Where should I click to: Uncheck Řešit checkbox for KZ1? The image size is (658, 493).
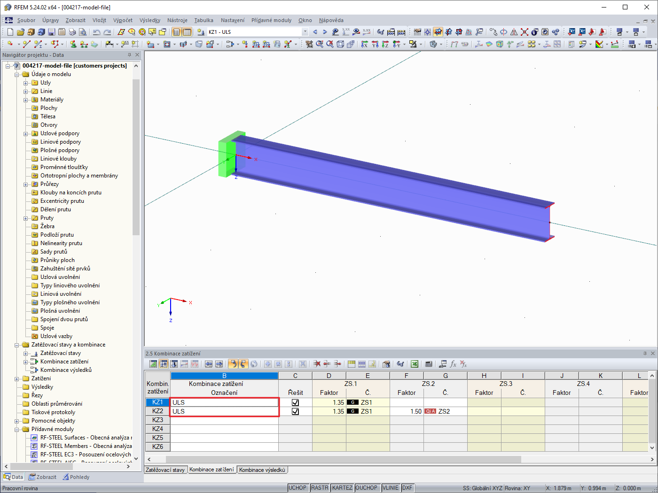295,402
